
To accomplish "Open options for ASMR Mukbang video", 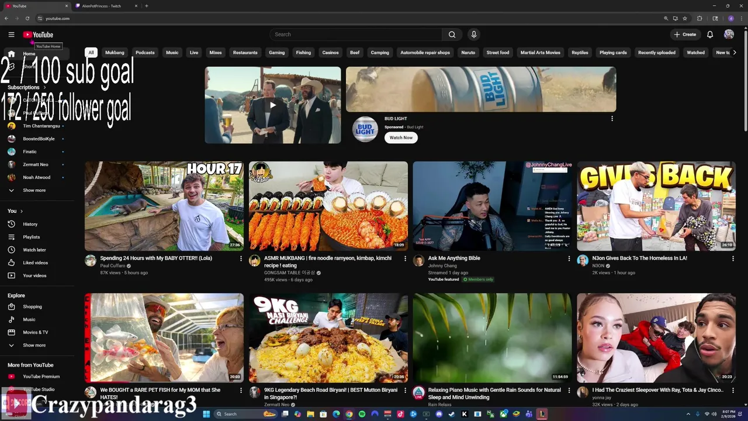I will point(405,258).
